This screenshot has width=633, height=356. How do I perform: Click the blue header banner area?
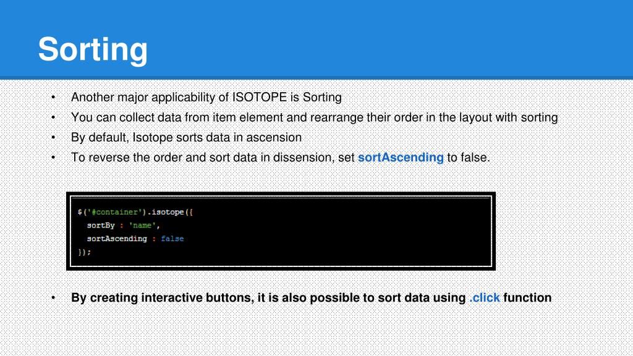click(316, 39)
